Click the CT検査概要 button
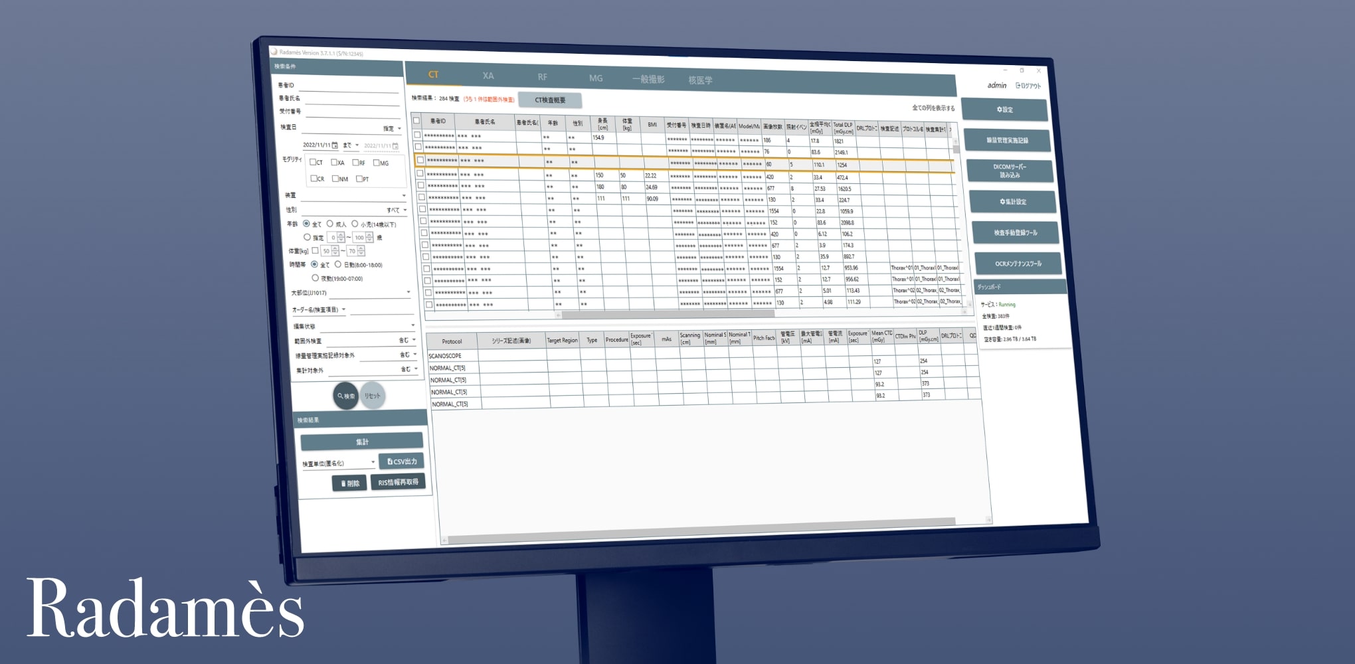Screen dimensions: 1355x664 coord(550,100)
